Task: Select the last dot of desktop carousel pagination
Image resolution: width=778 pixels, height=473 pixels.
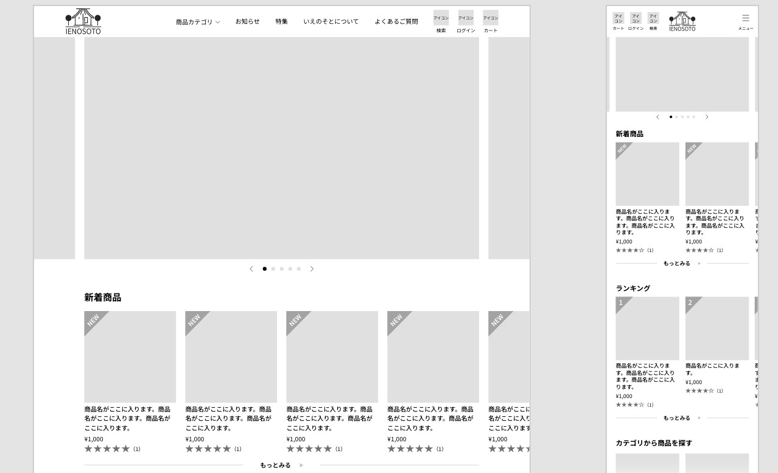Action: tap(298, 268)
